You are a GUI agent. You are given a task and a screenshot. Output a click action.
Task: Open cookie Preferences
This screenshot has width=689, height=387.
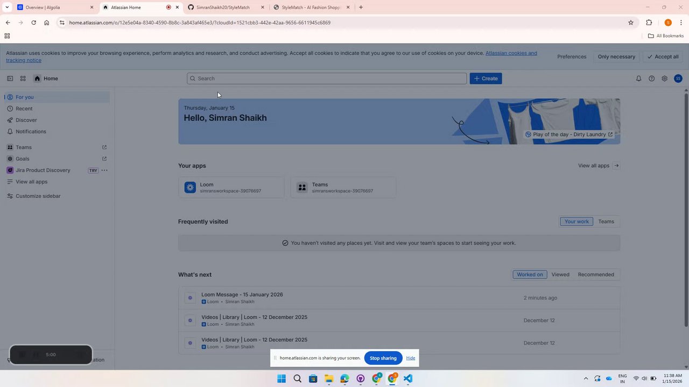572,56
